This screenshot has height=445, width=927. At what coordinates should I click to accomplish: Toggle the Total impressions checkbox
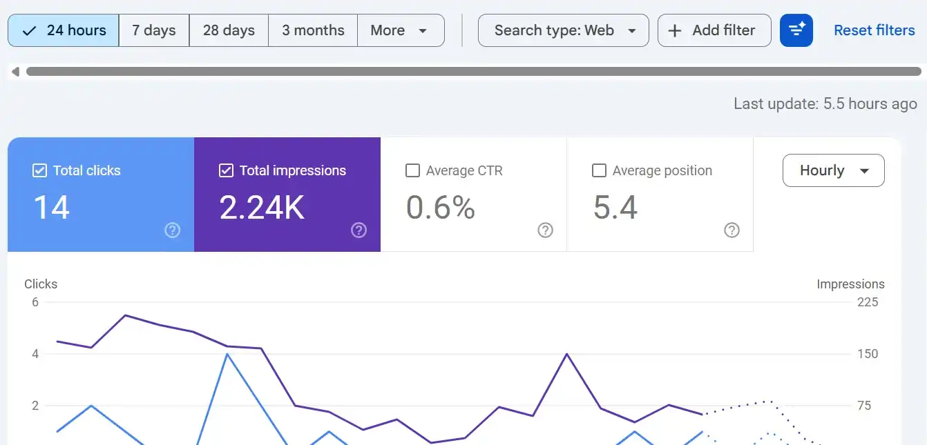(226, 170)
